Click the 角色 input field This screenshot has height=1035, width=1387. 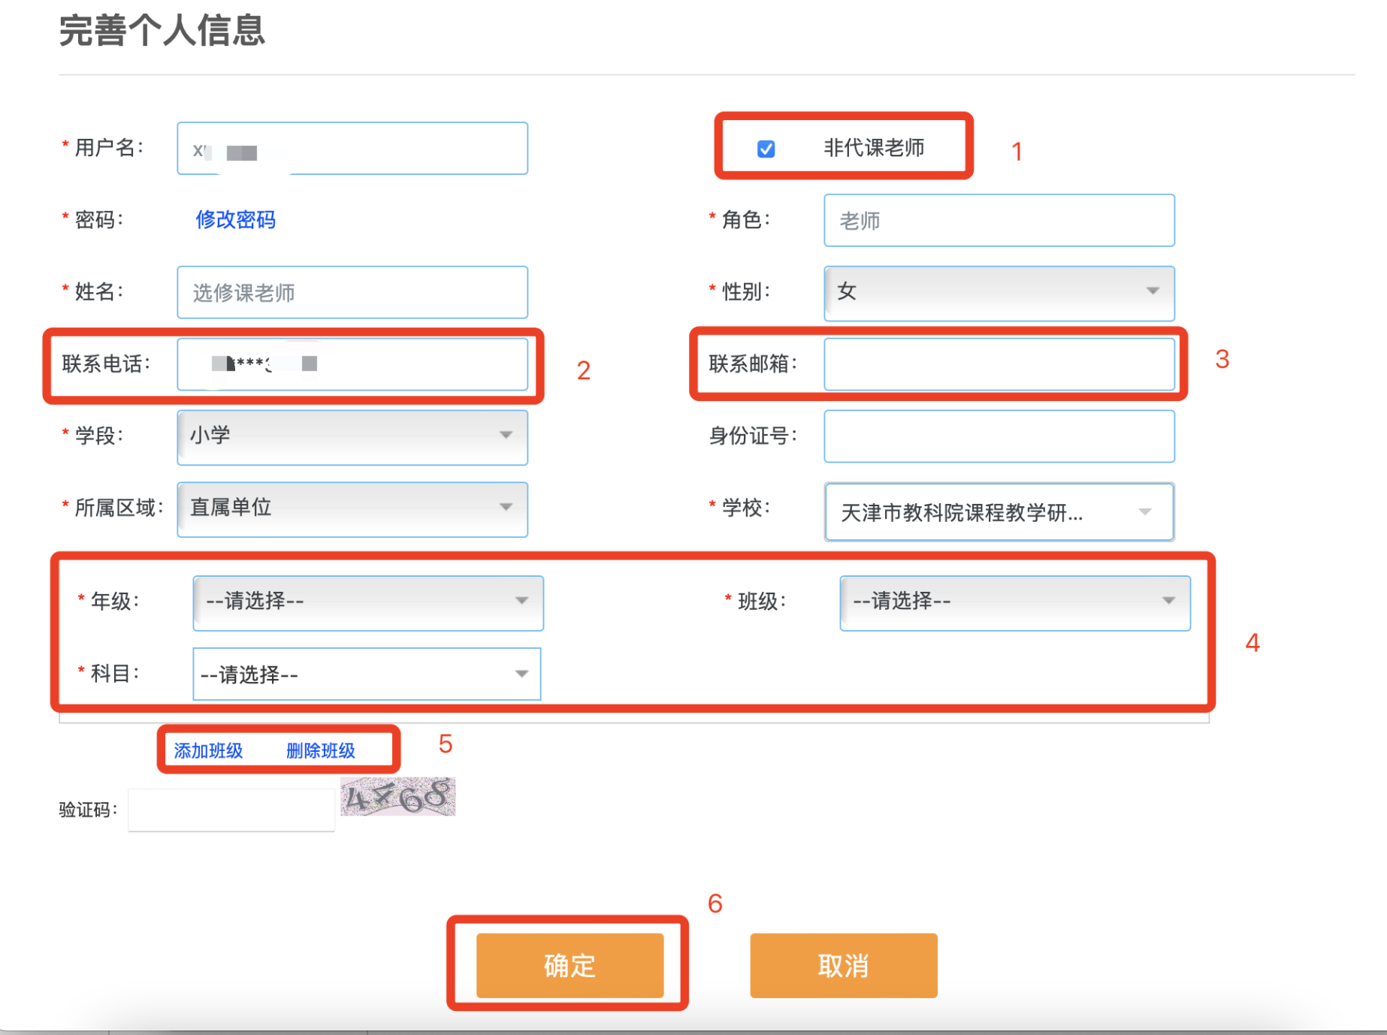999,220
